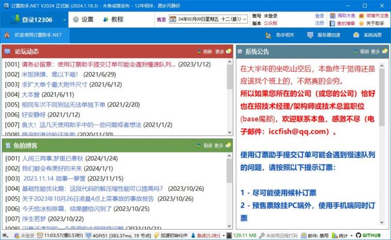Image resolution: width=391 pixels, height=240 pixels.
Task: Click the 鱼的博客 list scrollbar thumb
Action: click(229, 171)
